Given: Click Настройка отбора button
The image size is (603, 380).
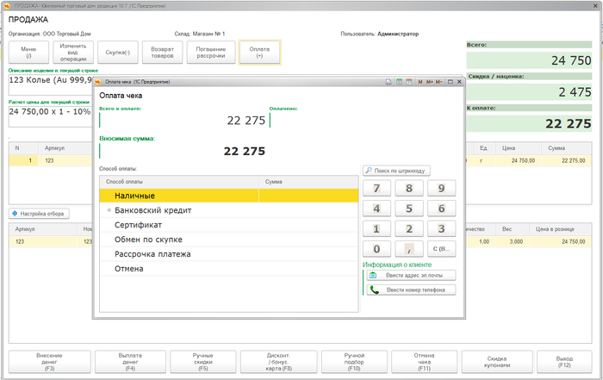Looking at the screenshot, I should click(39, 214).
